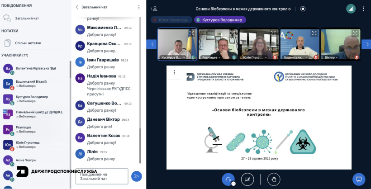Open connection status signal icon
The height and width of the screenshot is (189, 371).
pos(351,9)
